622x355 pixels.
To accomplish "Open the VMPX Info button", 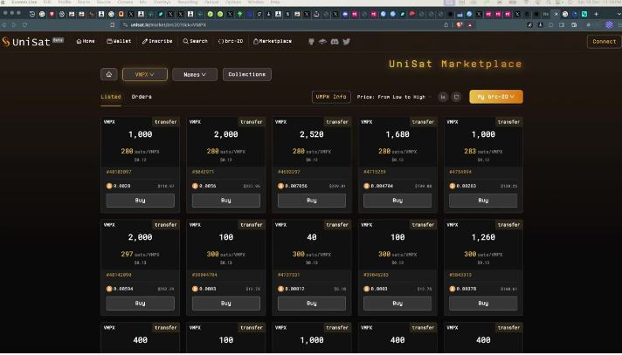I will point(331,97).
